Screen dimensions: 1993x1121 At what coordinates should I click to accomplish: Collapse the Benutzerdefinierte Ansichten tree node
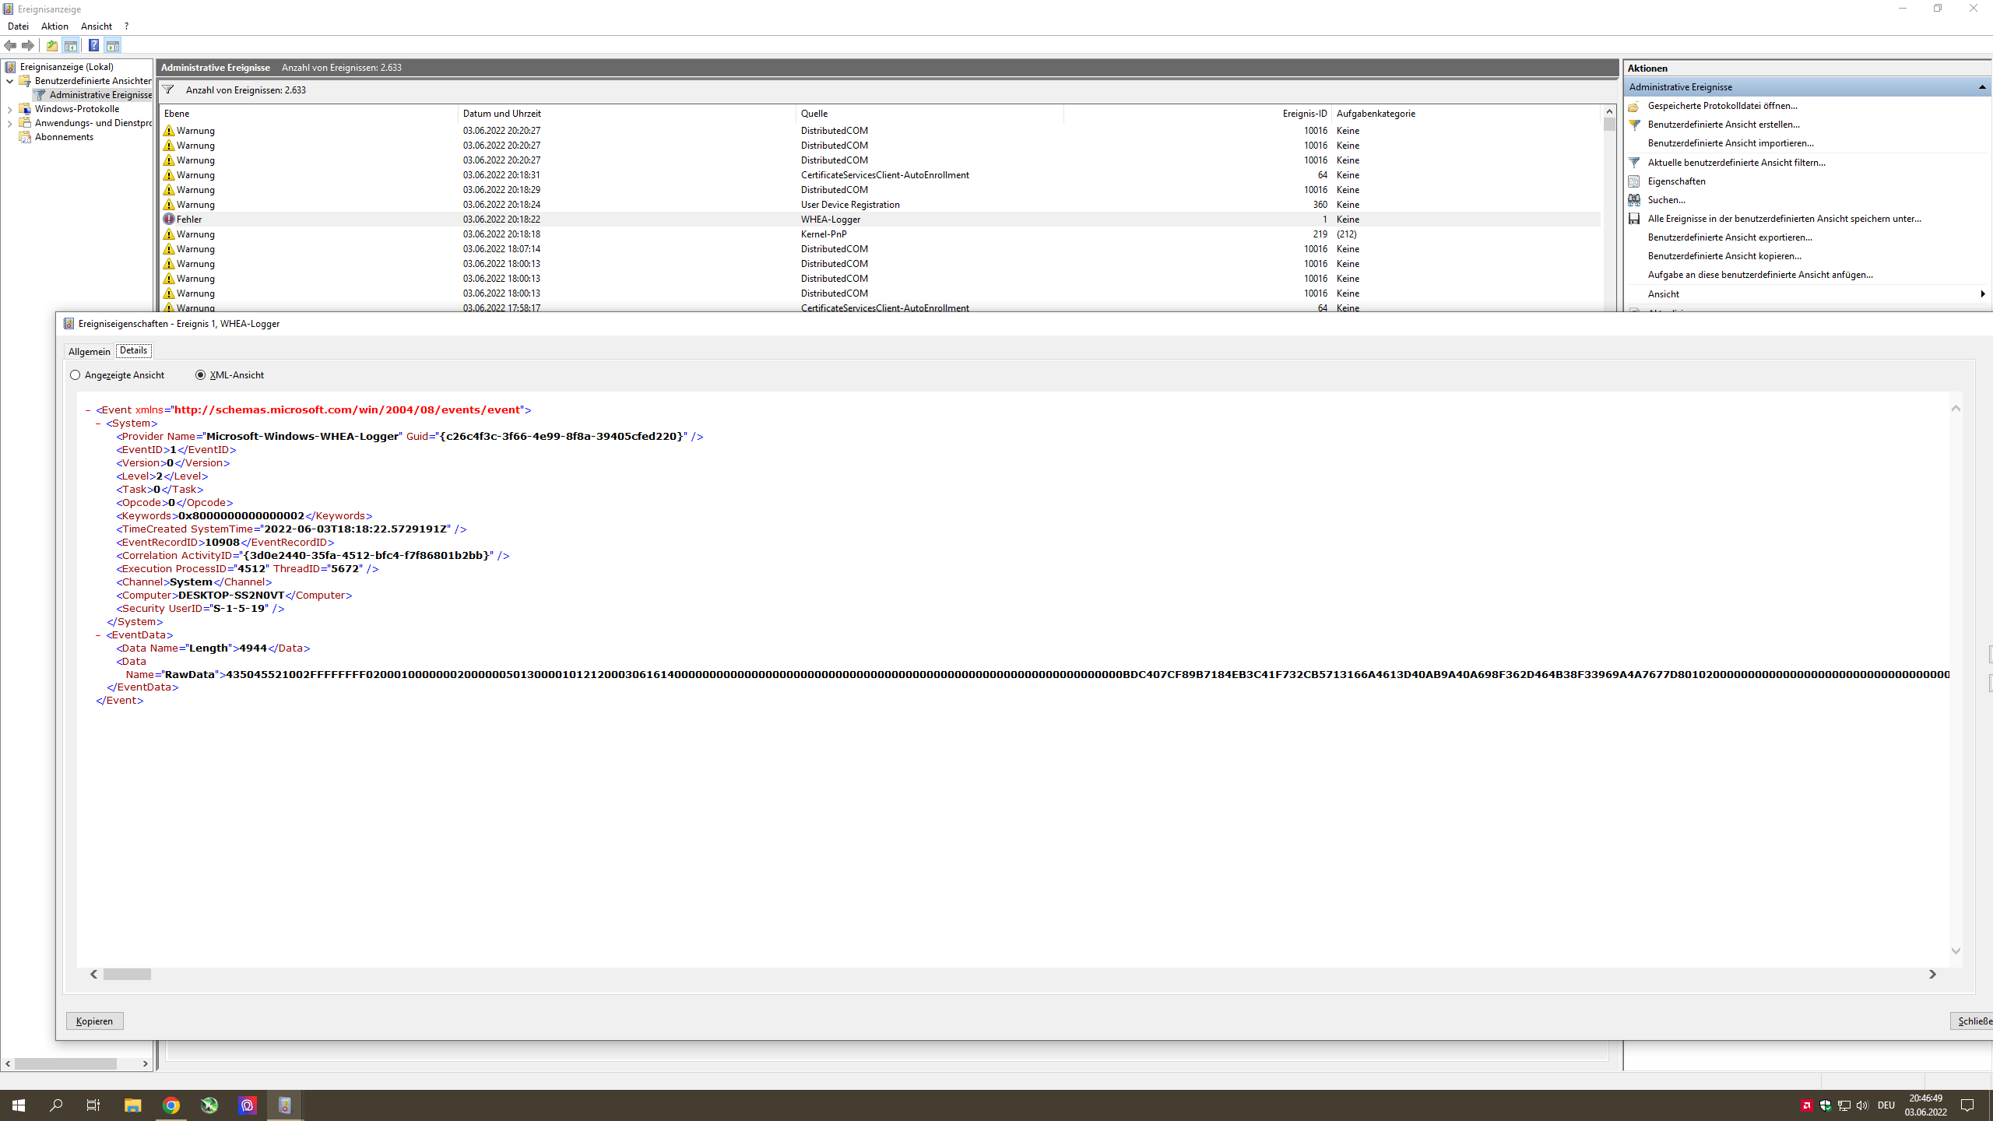click(x=9, y=81)
